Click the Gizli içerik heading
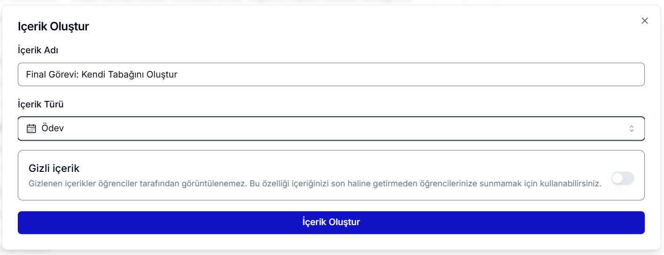 [54, 168]
